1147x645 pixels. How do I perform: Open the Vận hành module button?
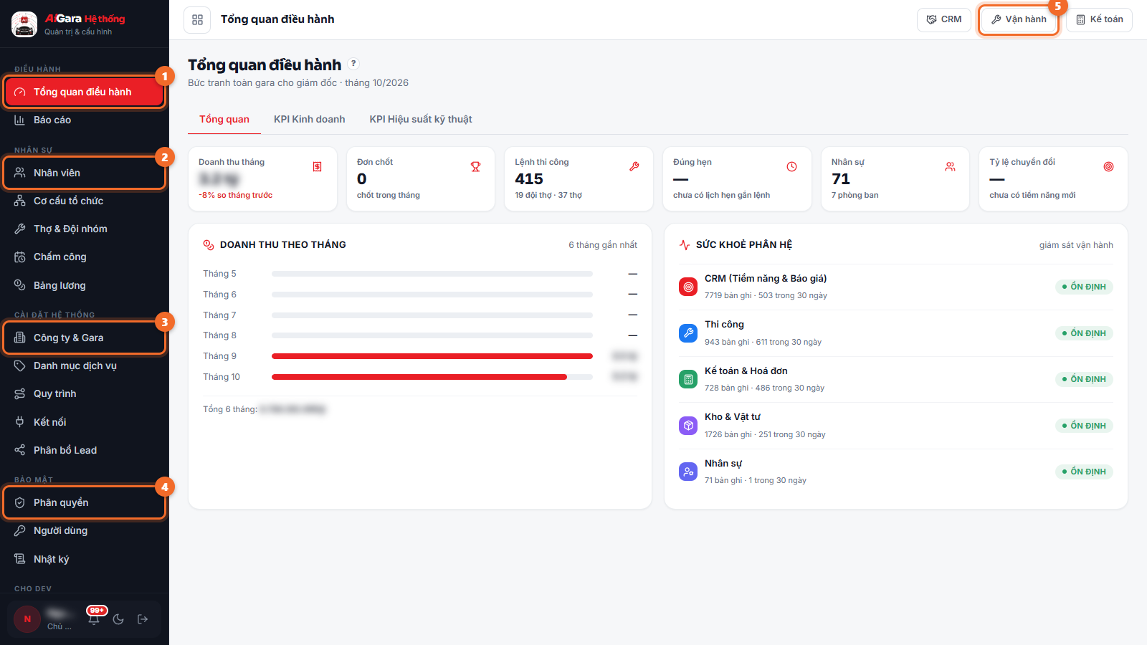click(x=1019, y=20)
